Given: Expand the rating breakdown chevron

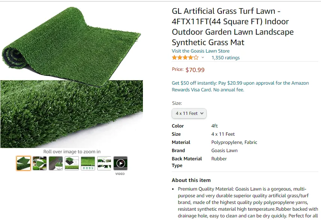Looking at the screenshot, I should 203,58.
